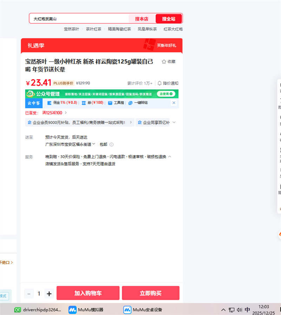Click the info icon next to 包邮
This screenshot has width=281, height=315.
tap(111, 144)
